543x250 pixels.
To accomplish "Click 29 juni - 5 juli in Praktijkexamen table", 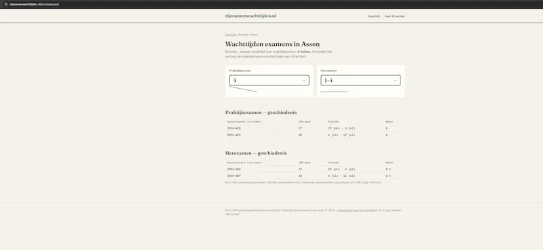I will 341,128.
